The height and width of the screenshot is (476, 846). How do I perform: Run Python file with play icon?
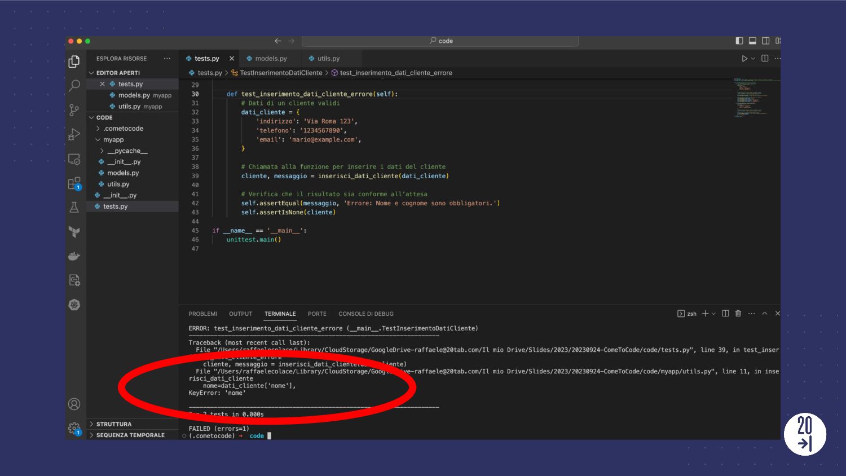(x=744, y=59)
